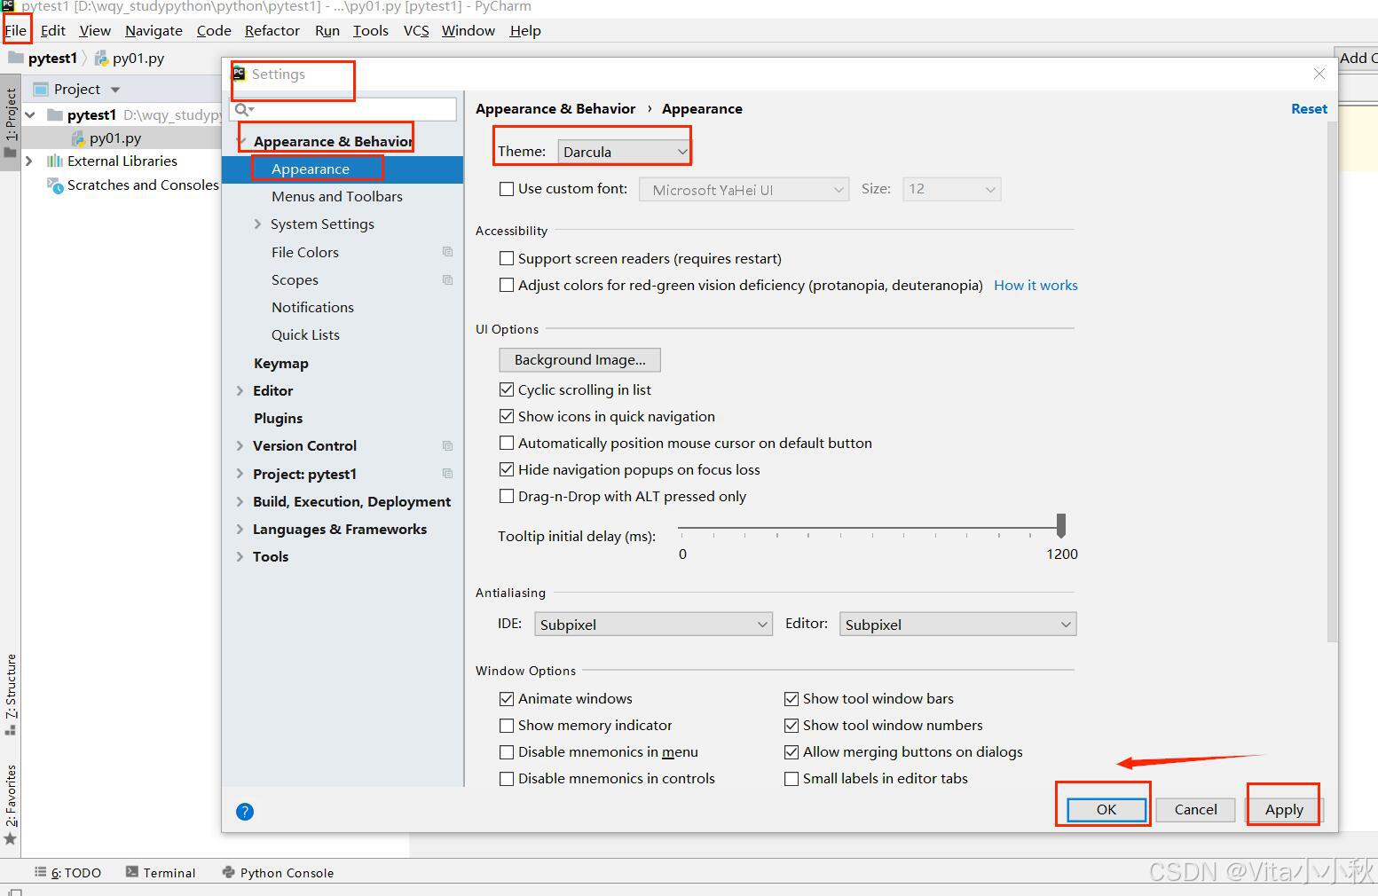Click the pytest1 folder icon in breadcrumb
Screen dimensions: 1378x896
click(16, 58)
